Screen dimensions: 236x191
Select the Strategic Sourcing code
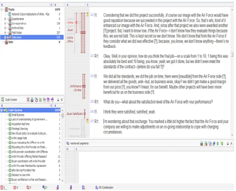(x=20, y=129)
